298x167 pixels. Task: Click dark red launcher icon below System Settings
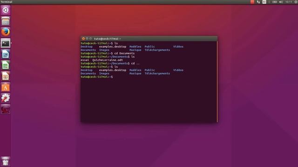click(5, 109)
